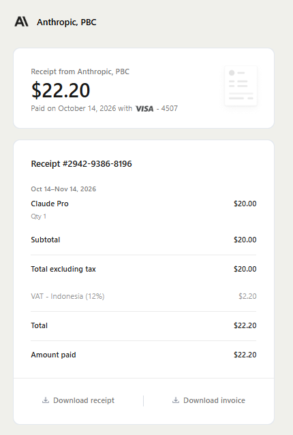Click the large $22.20 amount header
293x435 pixels.
pos(61,90)
